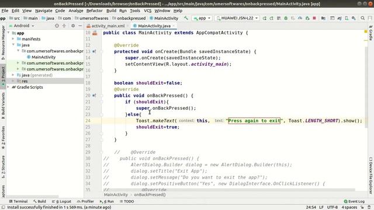Viewport: 374px width, 210px height.
Task: Click override gutter marker beside onBackPressed line 20
Action: [94, 96]
